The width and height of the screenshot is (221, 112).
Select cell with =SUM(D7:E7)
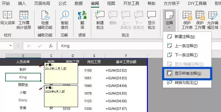click(126, 109)
